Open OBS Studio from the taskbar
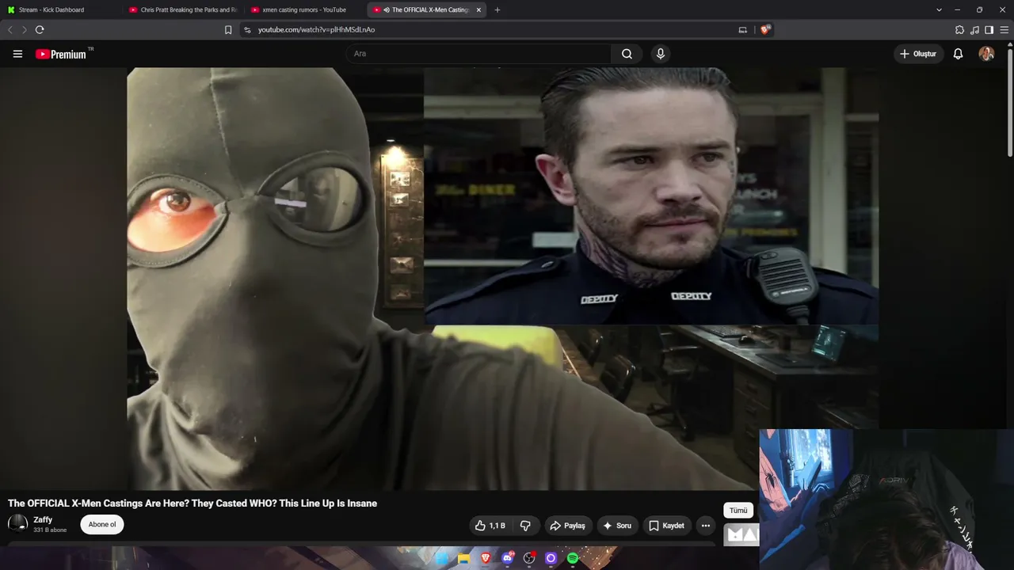 click(x=529, y=559)
